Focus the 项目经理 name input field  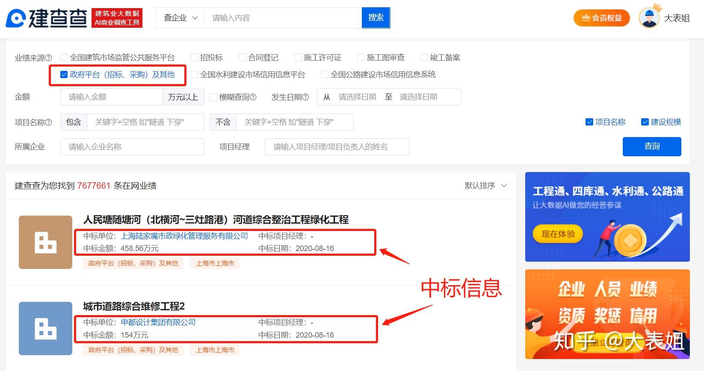337,147
